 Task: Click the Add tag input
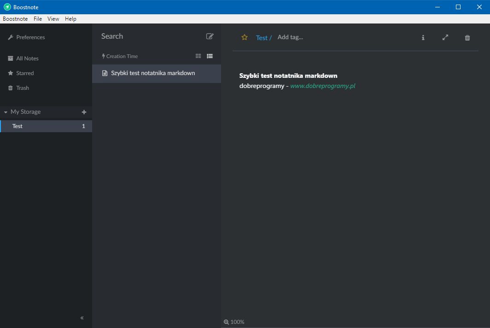coord(290,37)
